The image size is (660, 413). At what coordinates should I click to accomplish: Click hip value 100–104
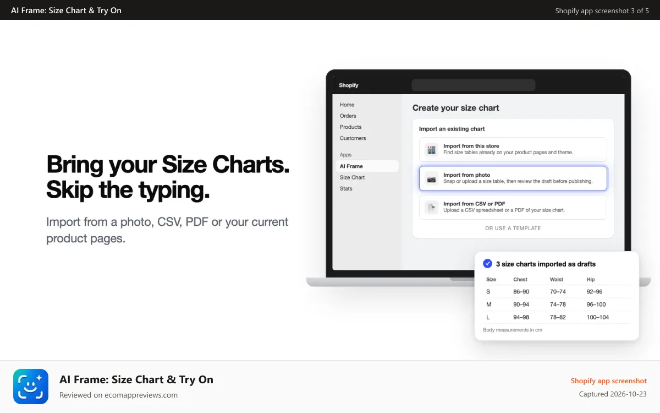(598, 317)
